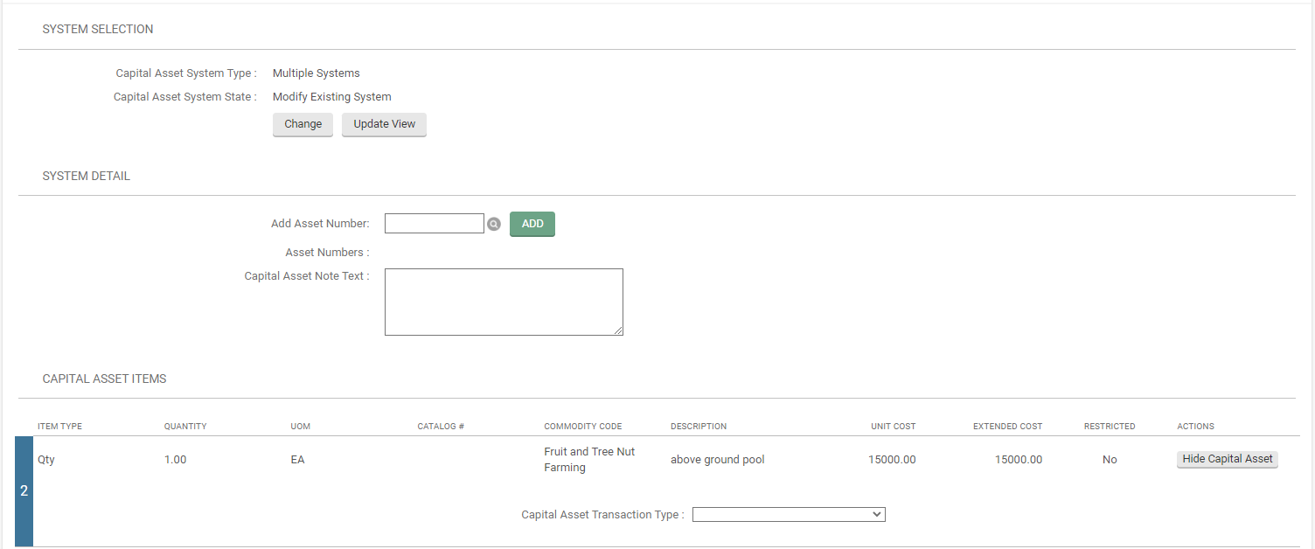
Task: Open the Capital Asset Transaction Type dropdown
Action: (788, 515)
